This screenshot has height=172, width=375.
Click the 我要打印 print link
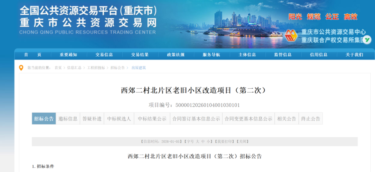[x=224, y=142]
